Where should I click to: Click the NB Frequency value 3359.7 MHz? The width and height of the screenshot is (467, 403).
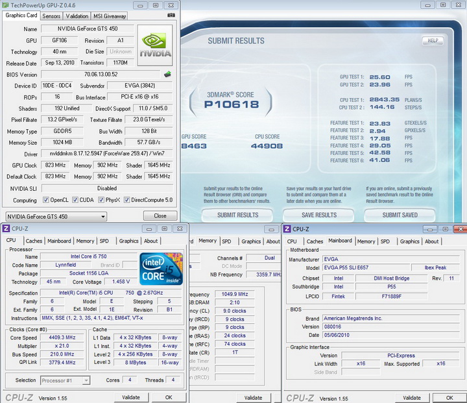[263, 275]
